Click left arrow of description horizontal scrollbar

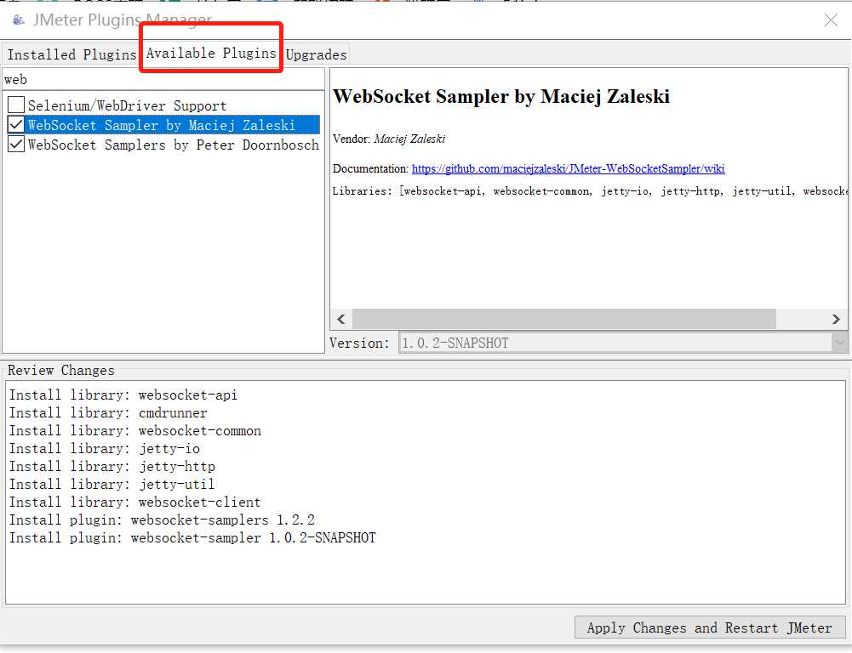click(341, 319)
